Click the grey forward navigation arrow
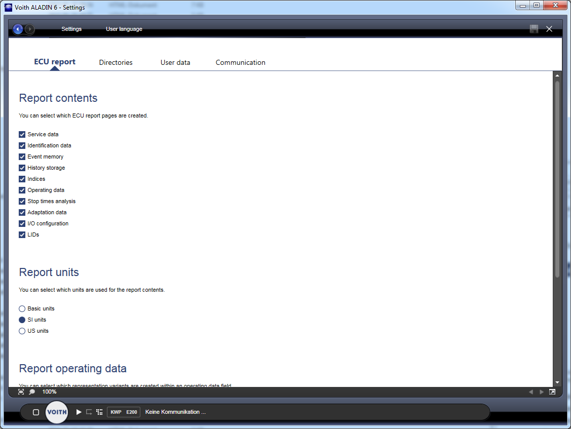This screenshot has width=571, height=429. coord(30,29)
